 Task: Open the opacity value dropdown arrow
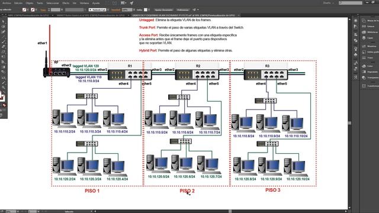click(134, 10)
